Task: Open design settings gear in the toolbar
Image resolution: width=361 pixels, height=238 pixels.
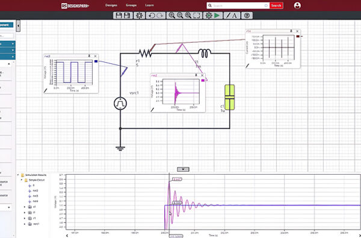Action: pos(139,16)
